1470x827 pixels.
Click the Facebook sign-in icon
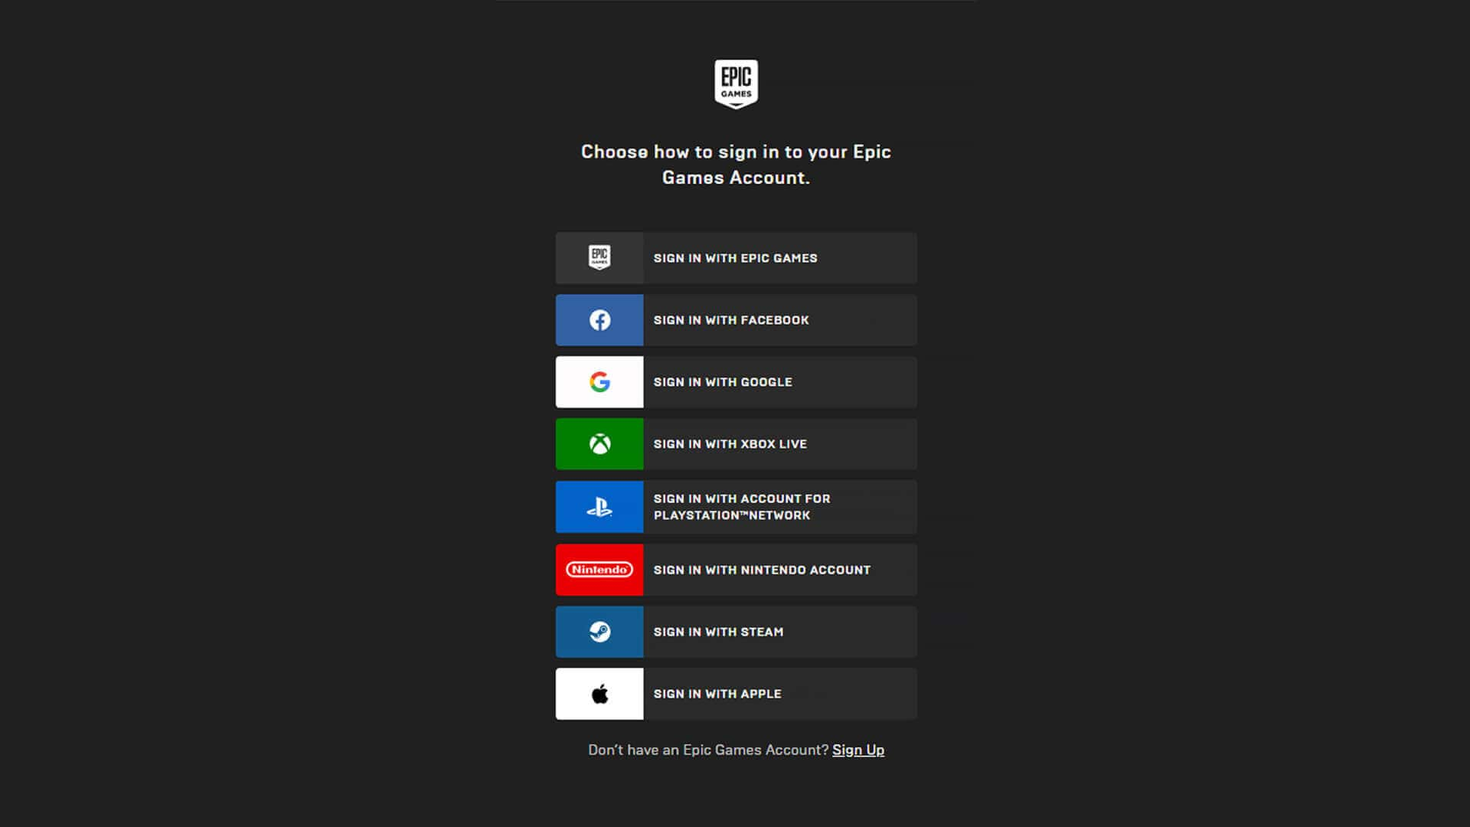(x=599, y=320)
